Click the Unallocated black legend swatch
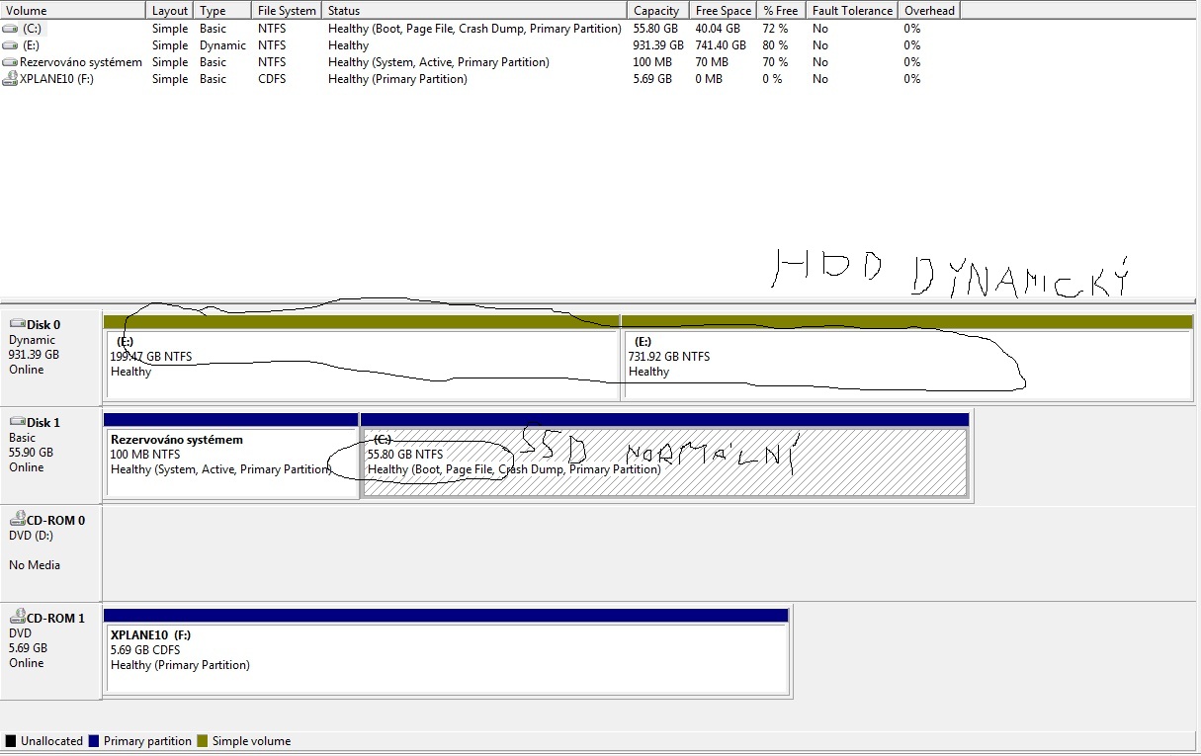The image size is (1201, 756). pyautogui.click(x=11, y=741)
